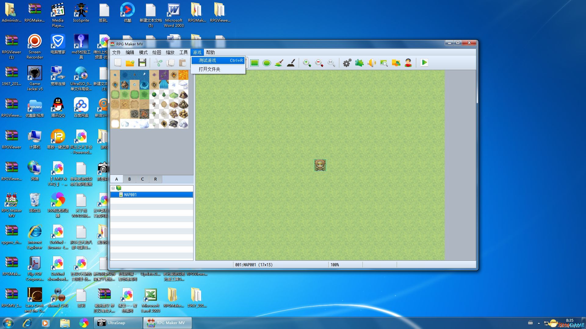Switch to tileset tab A
The width and height of the screenshot is (586, 329).
point(117,179)
